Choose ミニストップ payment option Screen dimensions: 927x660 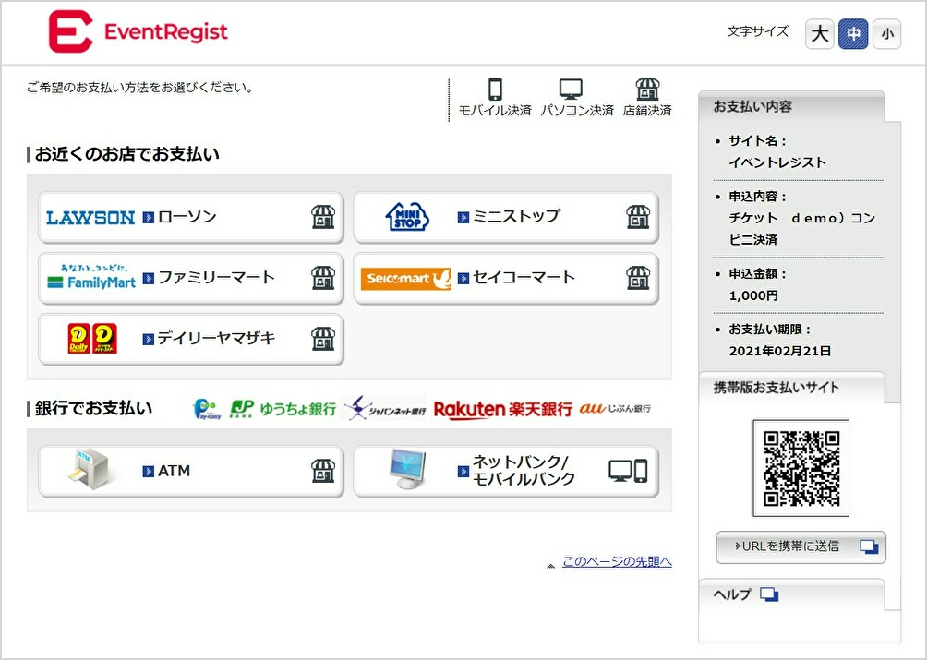point(505,217)
